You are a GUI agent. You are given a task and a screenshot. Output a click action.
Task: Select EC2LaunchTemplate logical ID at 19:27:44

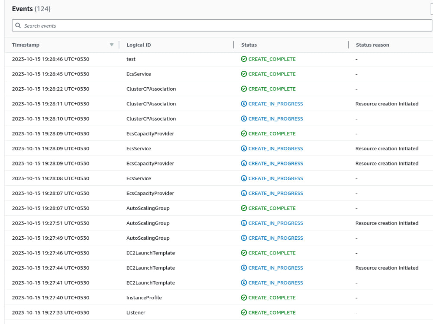[x=151, y=267]
